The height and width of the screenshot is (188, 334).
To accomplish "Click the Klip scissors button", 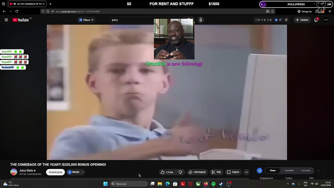I will click(216, 172).
